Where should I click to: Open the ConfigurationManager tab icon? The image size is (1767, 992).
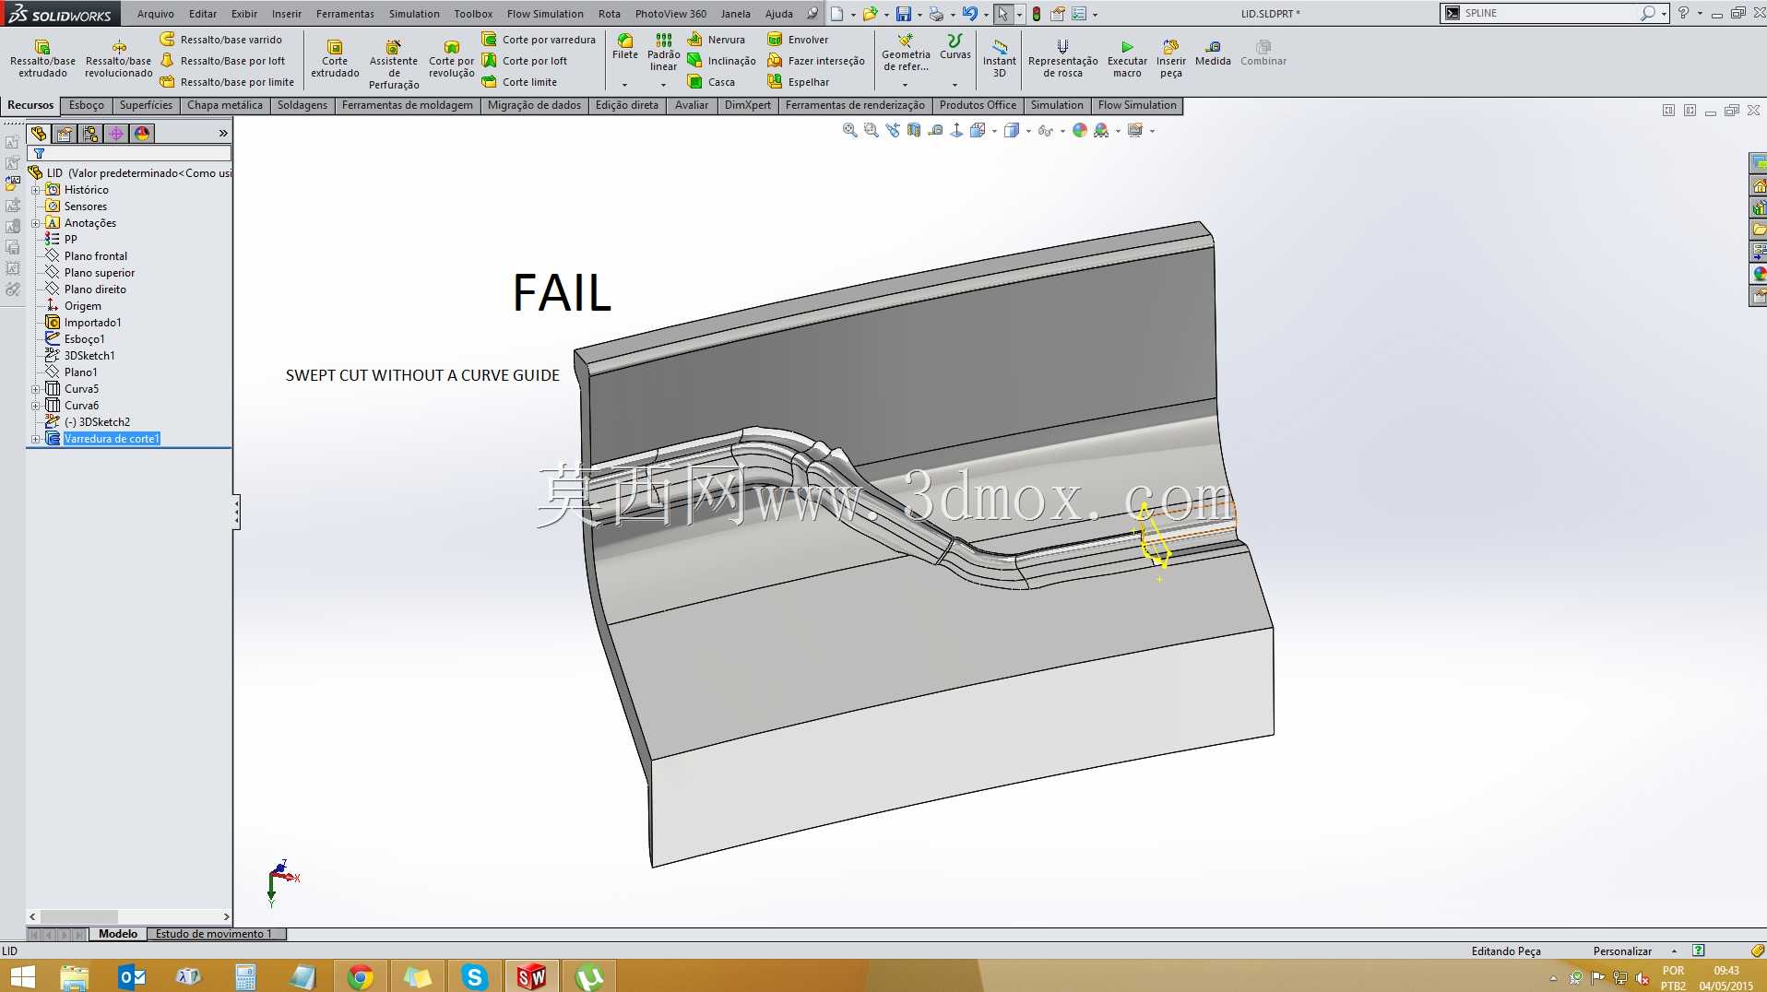click(90, 134)
